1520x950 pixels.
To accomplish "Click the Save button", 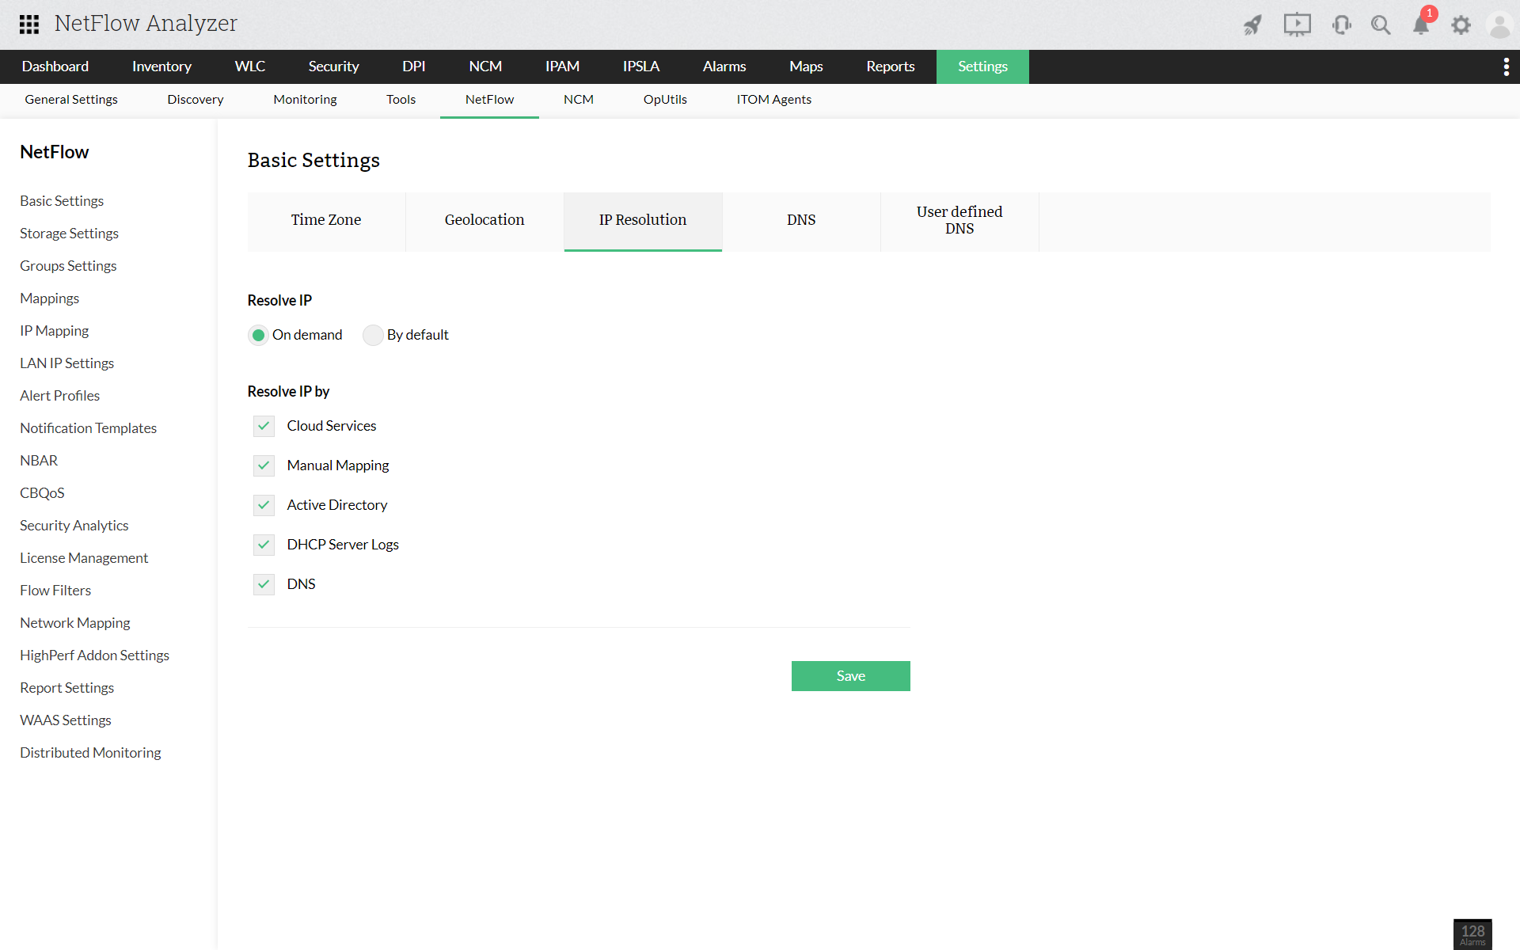I will (x=850, y=676).
